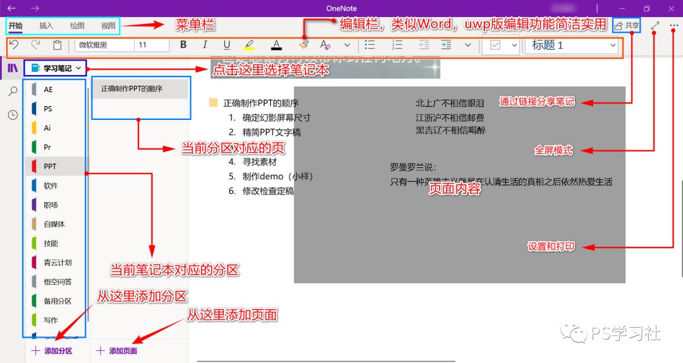Screen dimensions: 683x363
Task: Click list item 修改检查定稿
Action: [268, 191]
